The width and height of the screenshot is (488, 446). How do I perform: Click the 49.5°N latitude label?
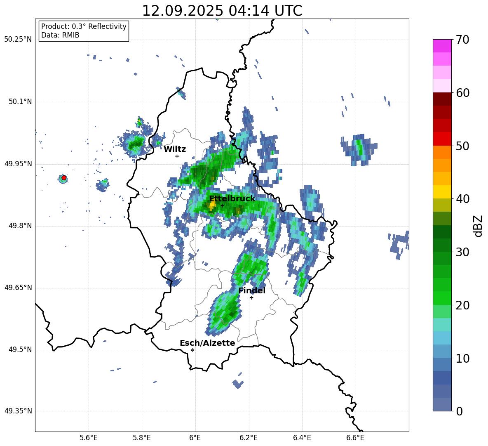pos(20,349)
